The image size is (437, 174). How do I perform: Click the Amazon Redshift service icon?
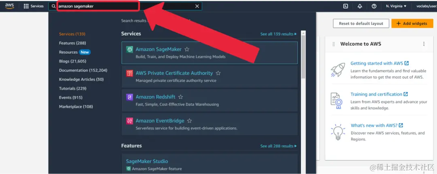pyautogui.click(x=129, y=97)
